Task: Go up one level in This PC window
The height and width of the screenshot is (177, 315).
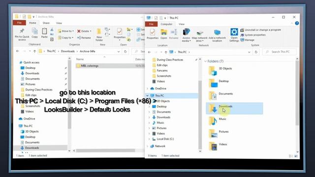Action: coord(166,52)
